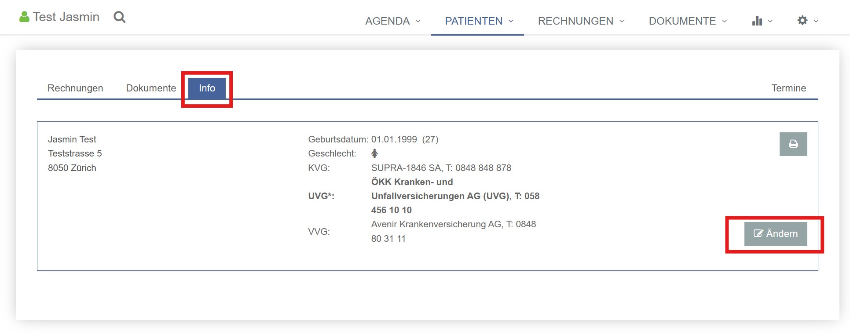Print patient info with printer icon
850x335 pixels.
tap(793, 144)
